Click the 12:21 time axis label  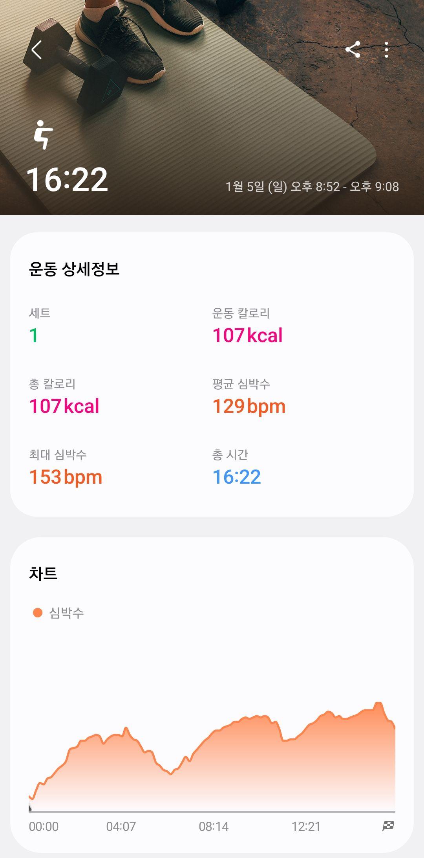[306, 827]
